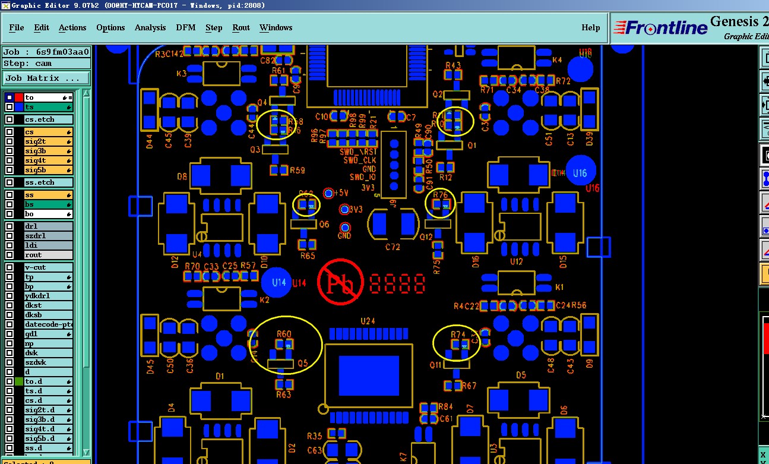Open the Options menu
The height and width of the screenshot is (464, 769).
(x=110, y=27)
